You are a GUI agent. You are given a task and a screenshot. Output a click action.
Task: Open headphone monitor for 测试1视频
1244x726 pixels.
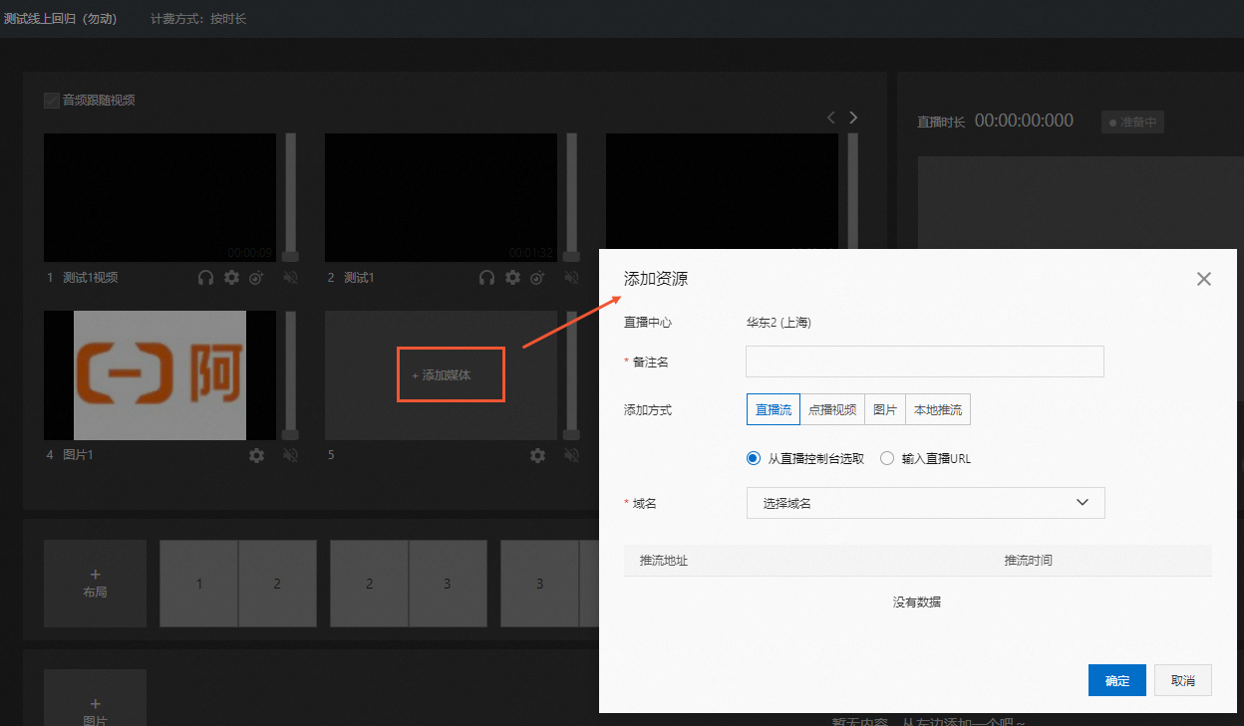(205, 277)
